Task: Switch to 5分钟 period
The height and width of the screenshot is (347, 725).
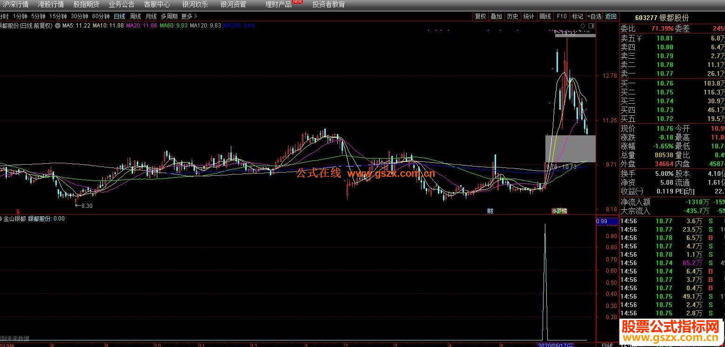Action: (39, 16)
